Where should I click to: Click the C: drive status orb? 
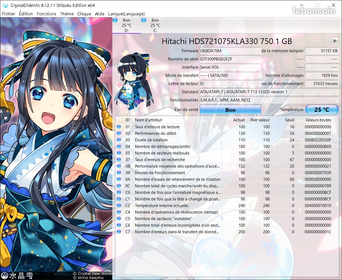(143, 20)
